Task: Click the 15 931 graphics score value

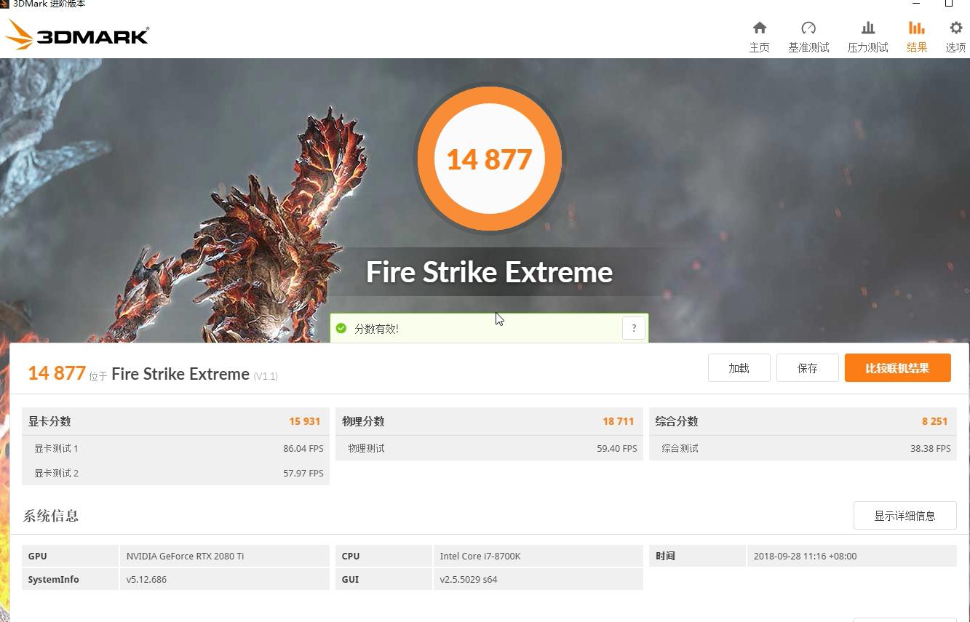Action: tap(304, 421)
